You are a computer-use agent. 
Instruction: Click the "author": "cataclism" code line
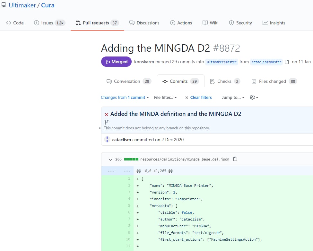tap(181, 219)
